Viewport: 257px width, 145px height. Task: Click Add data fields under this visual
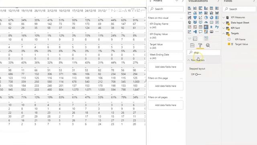pos(165,67)
